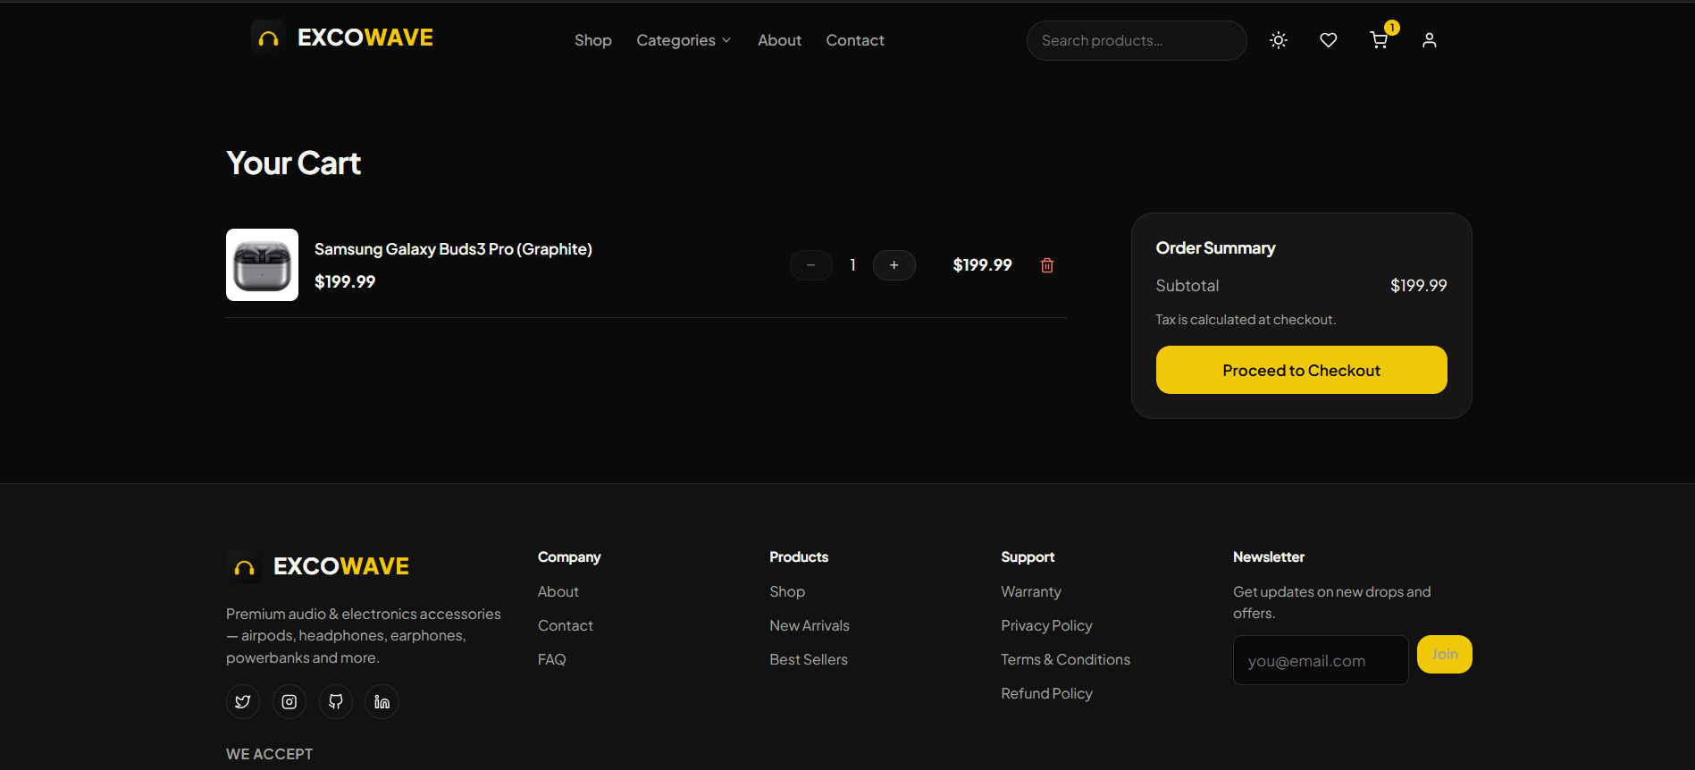Viewport: 1695px width, 770px height.
Task: Open the Instagram social icon in footer
Action: click(x=289, y=702)
